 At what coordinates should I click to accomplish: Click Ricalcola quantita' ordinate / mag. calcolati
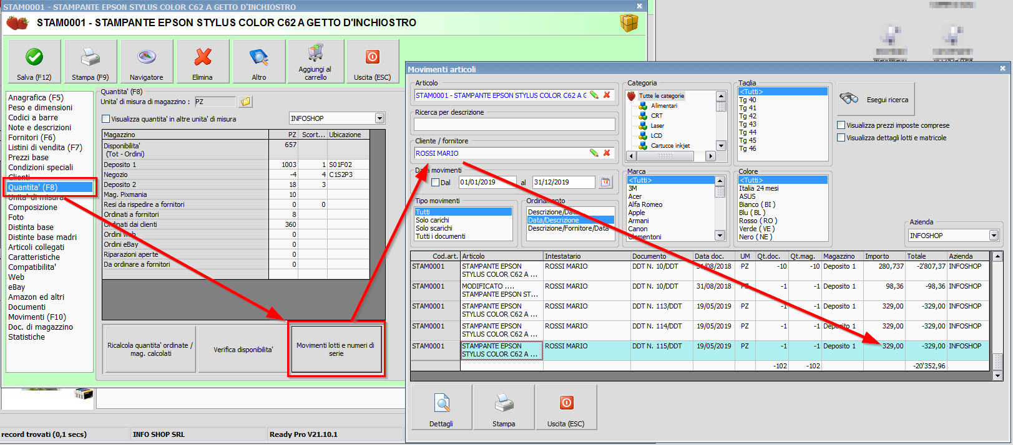coord(150,349)
